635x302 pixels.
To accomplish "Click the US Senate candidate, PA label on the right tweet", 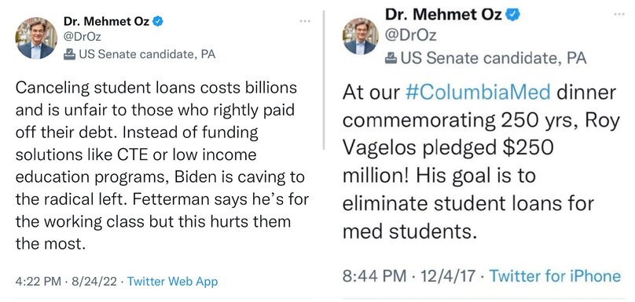I will click(494, 59).
